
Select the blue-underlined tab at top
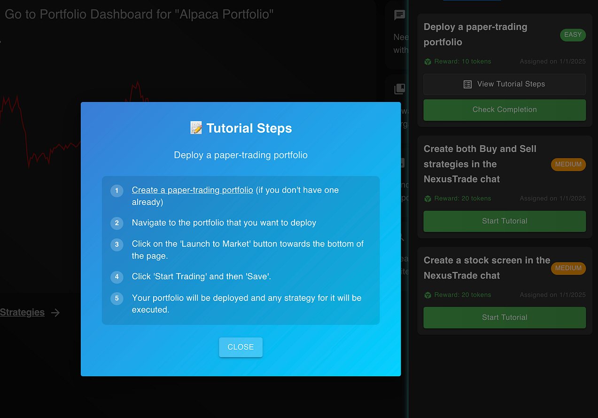472,1
